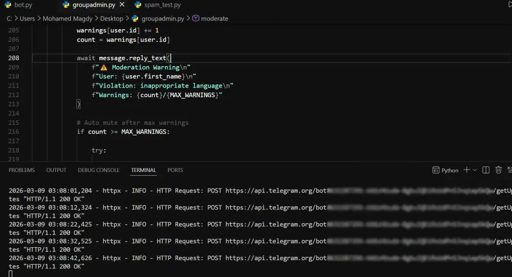Click the Python icon on spam_test.py tab
512x277 pixels.
[138, 5]
